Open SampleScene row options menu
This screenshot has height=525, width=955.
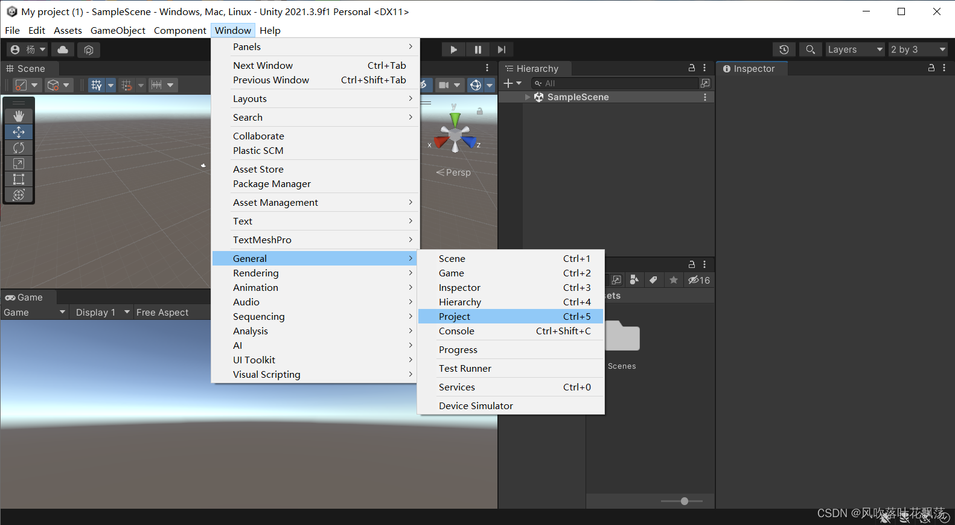705,97
